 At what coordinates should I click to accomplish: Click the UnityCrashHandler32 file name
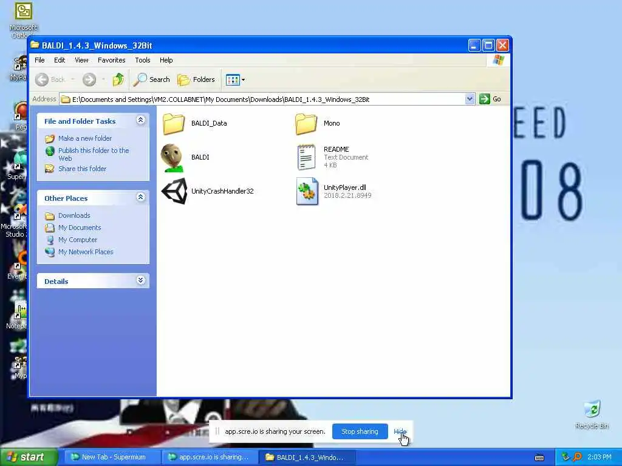coord(222,191)
